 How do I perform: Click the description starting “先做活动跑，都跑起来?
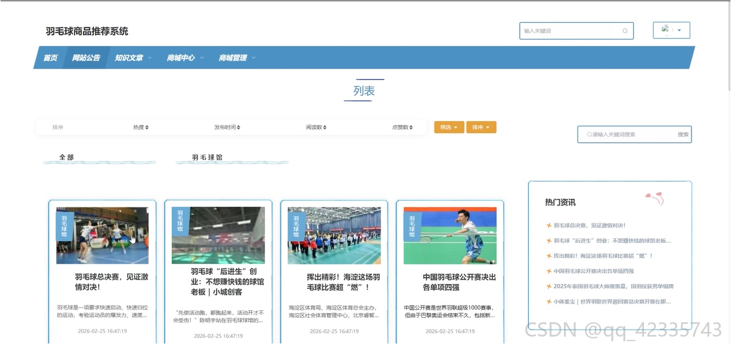tap(218, 317)
